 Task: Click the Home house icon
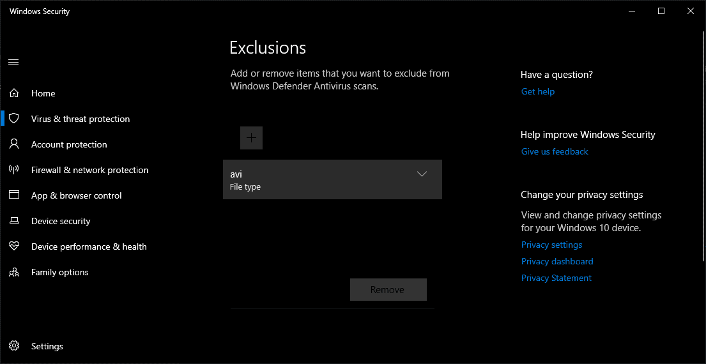(14, 94)
